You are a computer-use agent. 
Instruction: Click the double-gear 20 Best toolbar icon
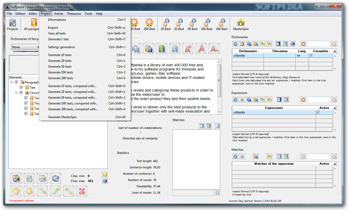(x=179, y=24)
